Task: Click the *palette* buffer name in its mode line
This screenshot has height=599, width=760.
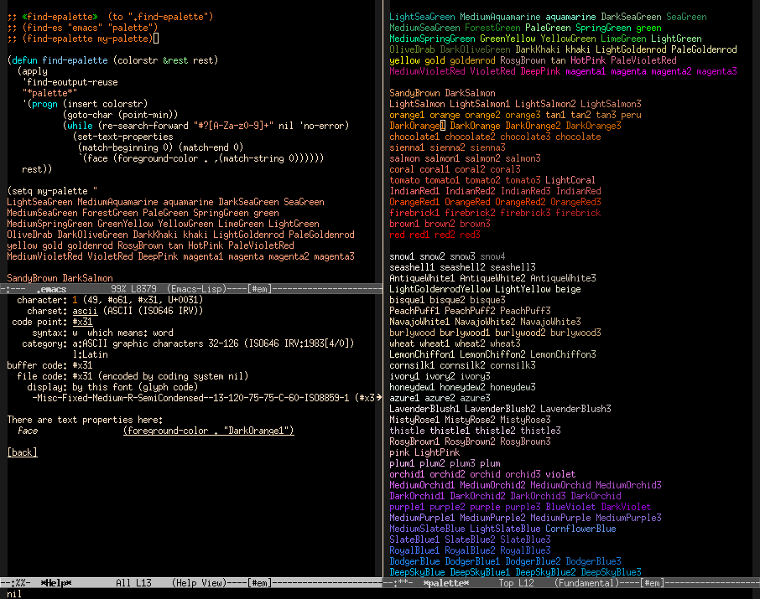Action: [x=445, y=583]
